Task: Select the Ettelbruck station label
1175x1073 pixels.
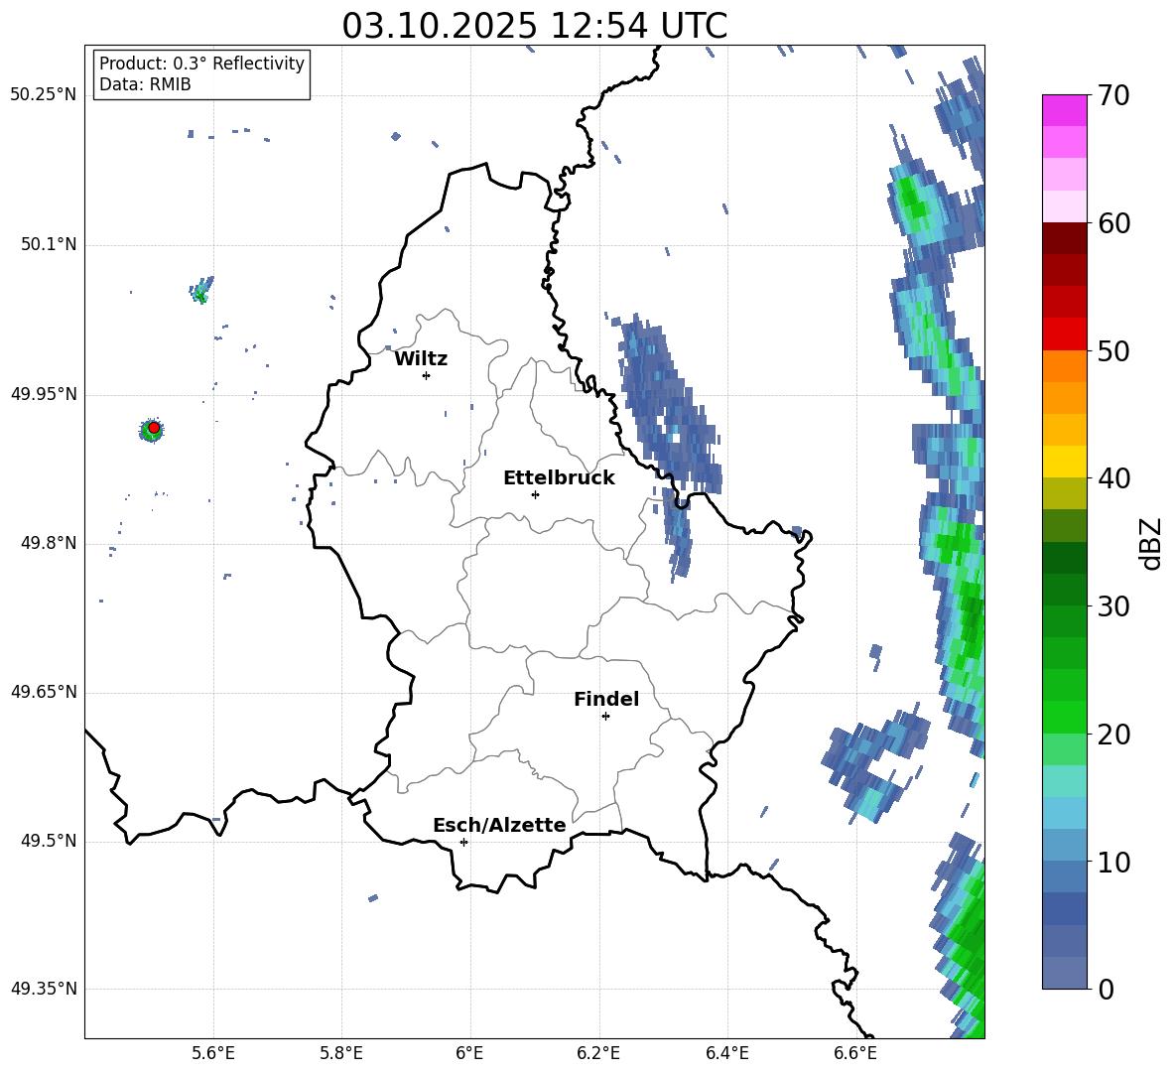Action: click(559, 478)
